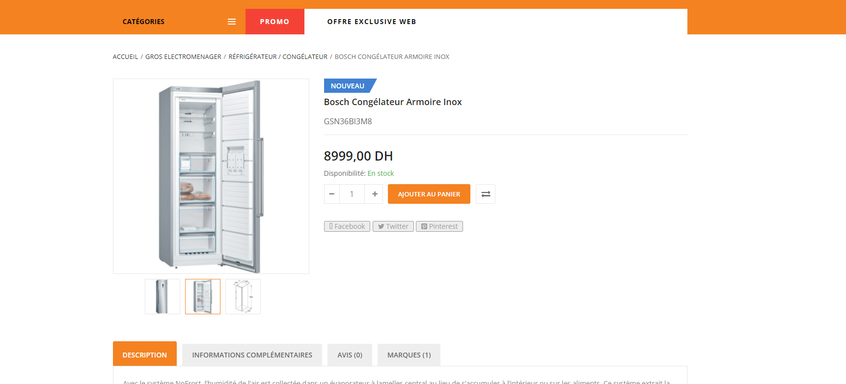This screenshot has width=846, height=384.
Task: Decrease quantity with the minus icon
Action: pyautogui.click(x=331, y=194)
